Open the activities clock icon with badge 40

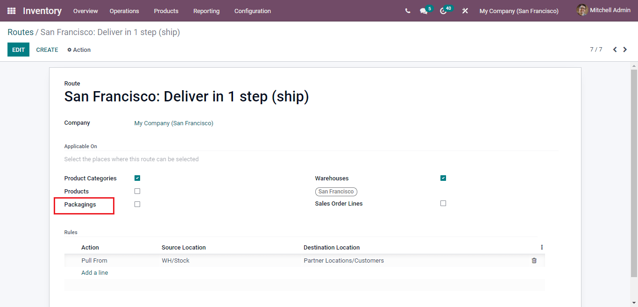pos(443,11)
